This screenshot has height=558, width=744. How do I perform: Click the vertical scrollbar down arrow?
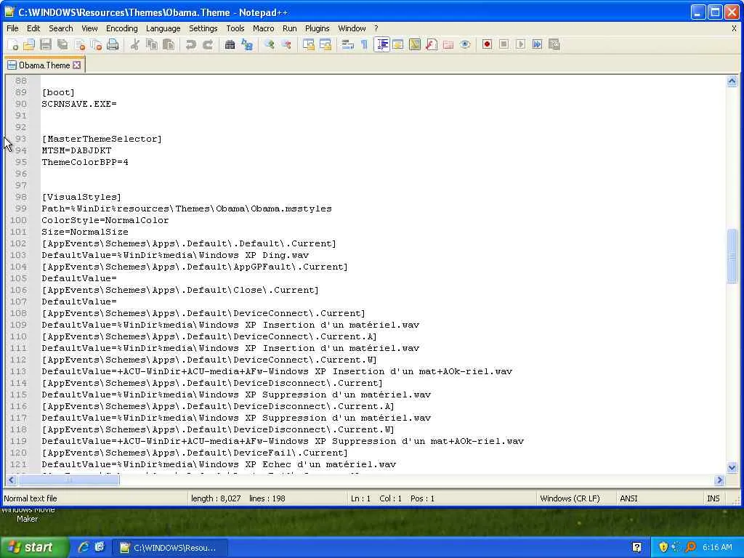point(732,467)
